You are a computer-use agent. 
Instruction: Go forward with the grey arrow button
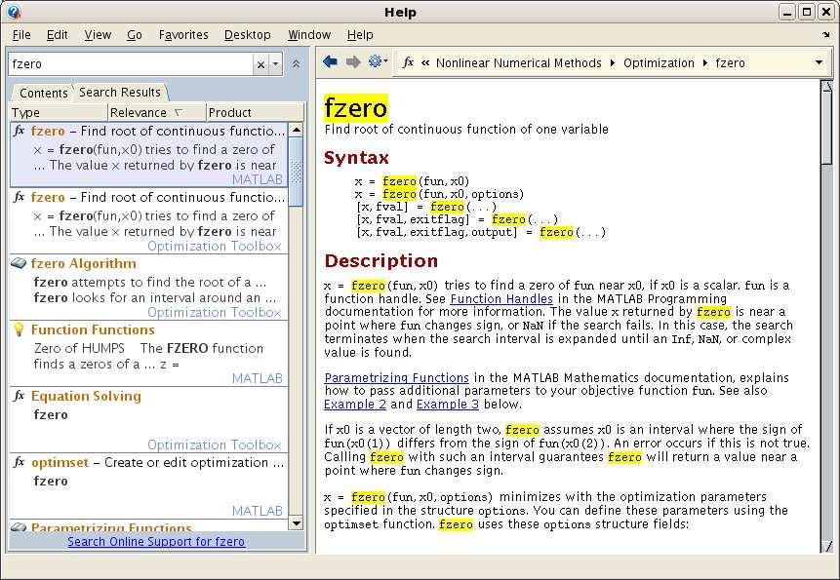pos(353,62)
